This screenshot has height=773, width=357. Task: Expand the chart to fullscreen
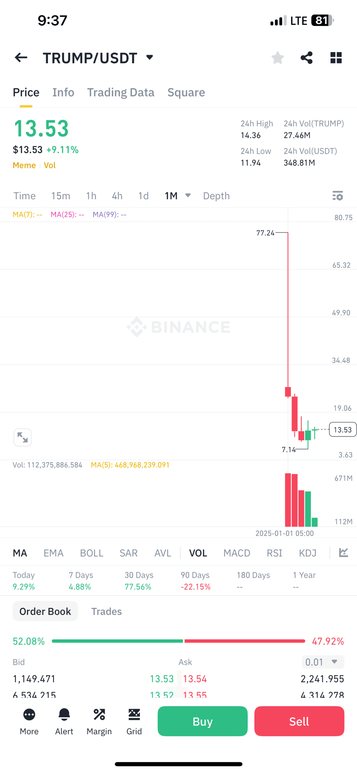[22, 437]
